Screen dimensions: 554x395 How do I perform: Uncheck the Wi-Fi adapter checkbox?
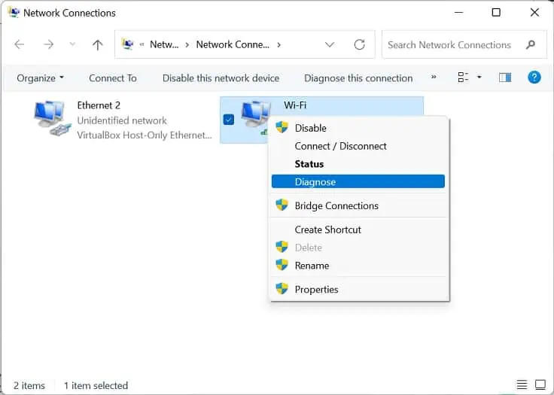coord(229,120)
